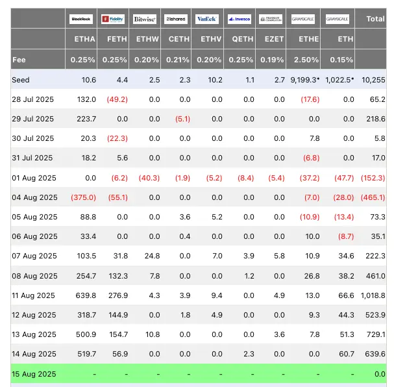This screenshot has width=394, height=387.
Task: Select the ETHW ticker header
Action: (147, 39)
